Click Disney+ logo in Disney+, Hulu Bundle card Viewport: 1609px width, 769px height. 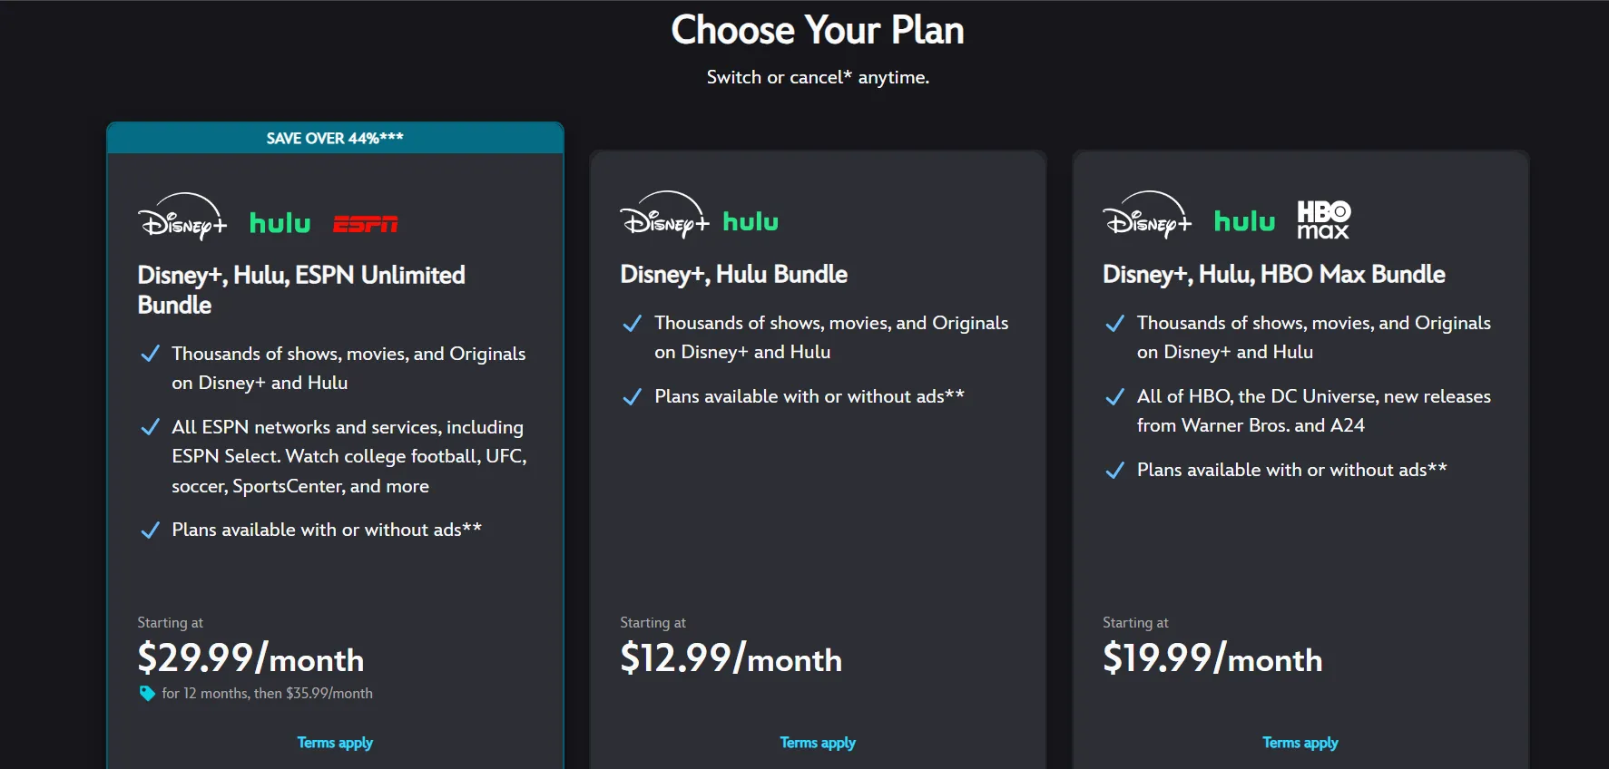tap(664, 215)
